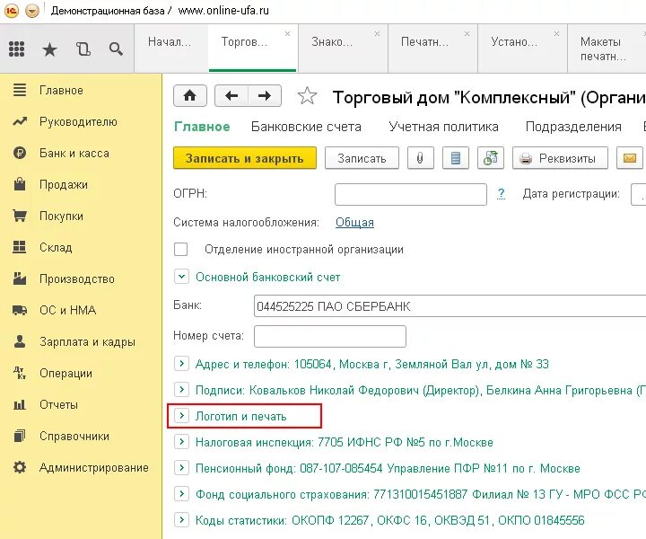Click the ОС и НМА truck icon

20,310
